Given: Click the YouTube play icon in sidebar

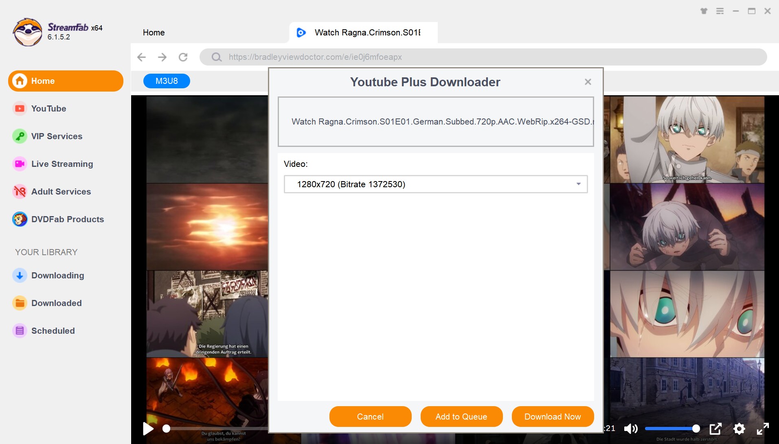Looking at the screenshot, I should [20, 109].
